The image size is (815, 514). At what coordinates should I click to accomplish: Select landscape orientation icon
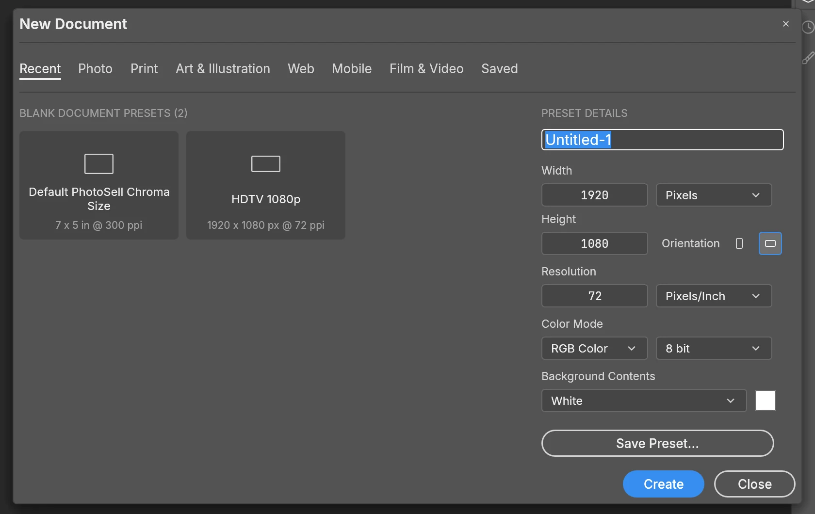pyautogui.click(x=770, y=243)
